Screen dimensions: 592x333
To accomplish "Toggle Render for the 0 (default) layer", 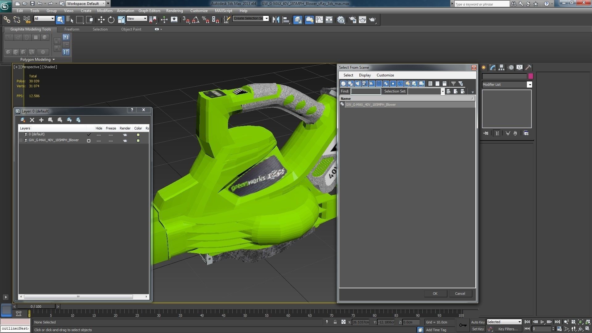I will (x=125, y=135).
